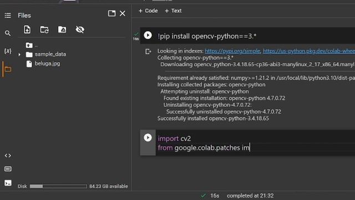Mount Google Drive icon
Viewport: 355px width, 200px height.
point(62,29)
